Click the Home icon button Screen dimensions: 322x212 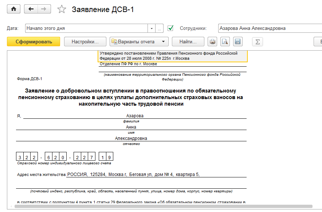14,9
